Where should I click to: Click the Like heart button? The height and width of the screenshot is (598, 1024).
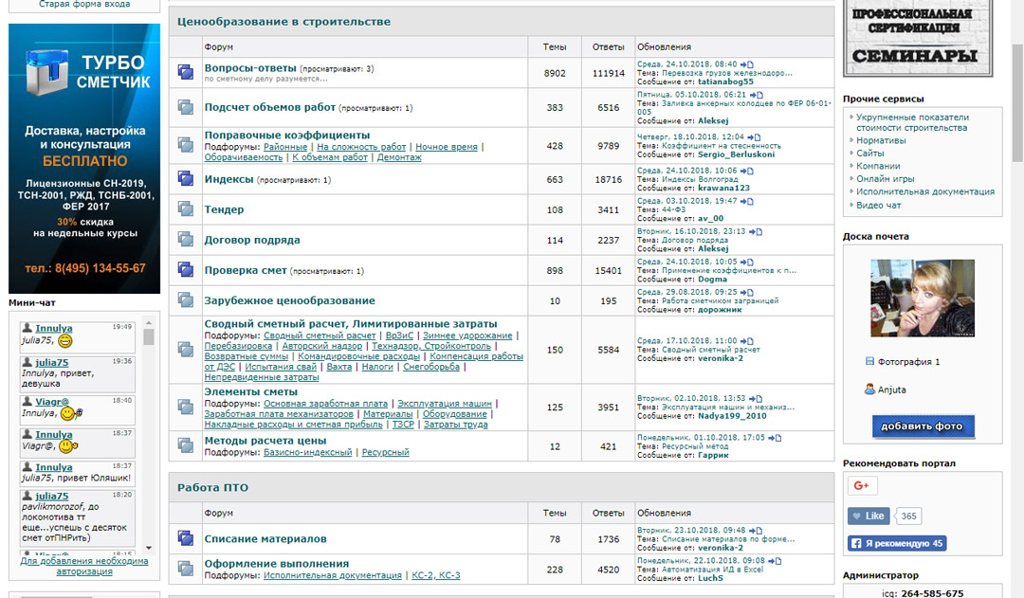point(869,516)
